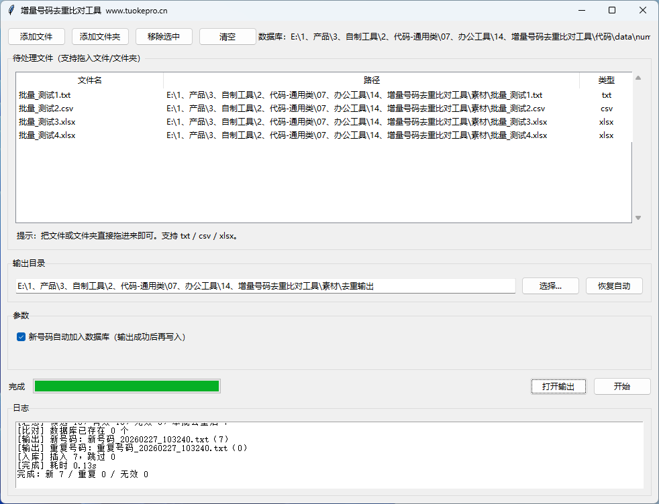Click the 添加文件 button

(36, 36)
